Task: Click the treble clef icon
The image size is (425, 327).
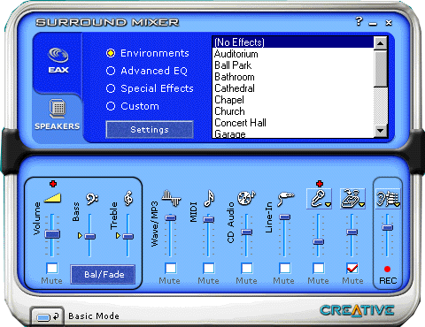Action: pos(128,198)
